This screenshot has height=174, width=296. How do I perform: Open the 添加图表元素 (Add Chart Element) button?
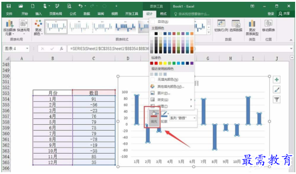[x=9, y=28]
